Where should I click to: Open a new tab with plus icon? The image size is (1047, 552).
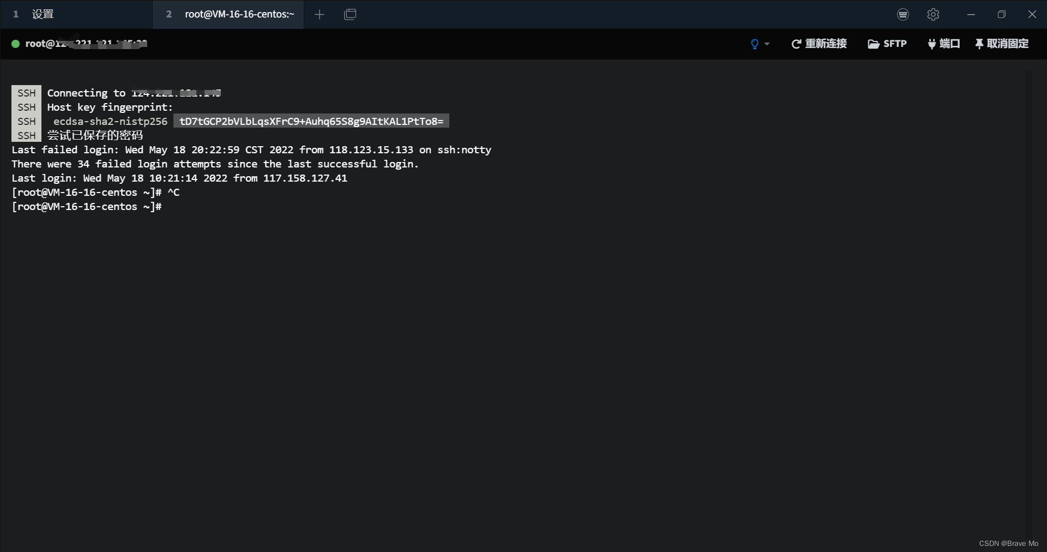[320, 14]
